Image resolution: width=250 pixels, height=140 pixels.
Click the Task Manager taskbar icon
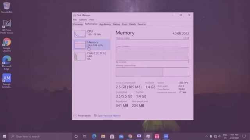[x=148, y=136]
